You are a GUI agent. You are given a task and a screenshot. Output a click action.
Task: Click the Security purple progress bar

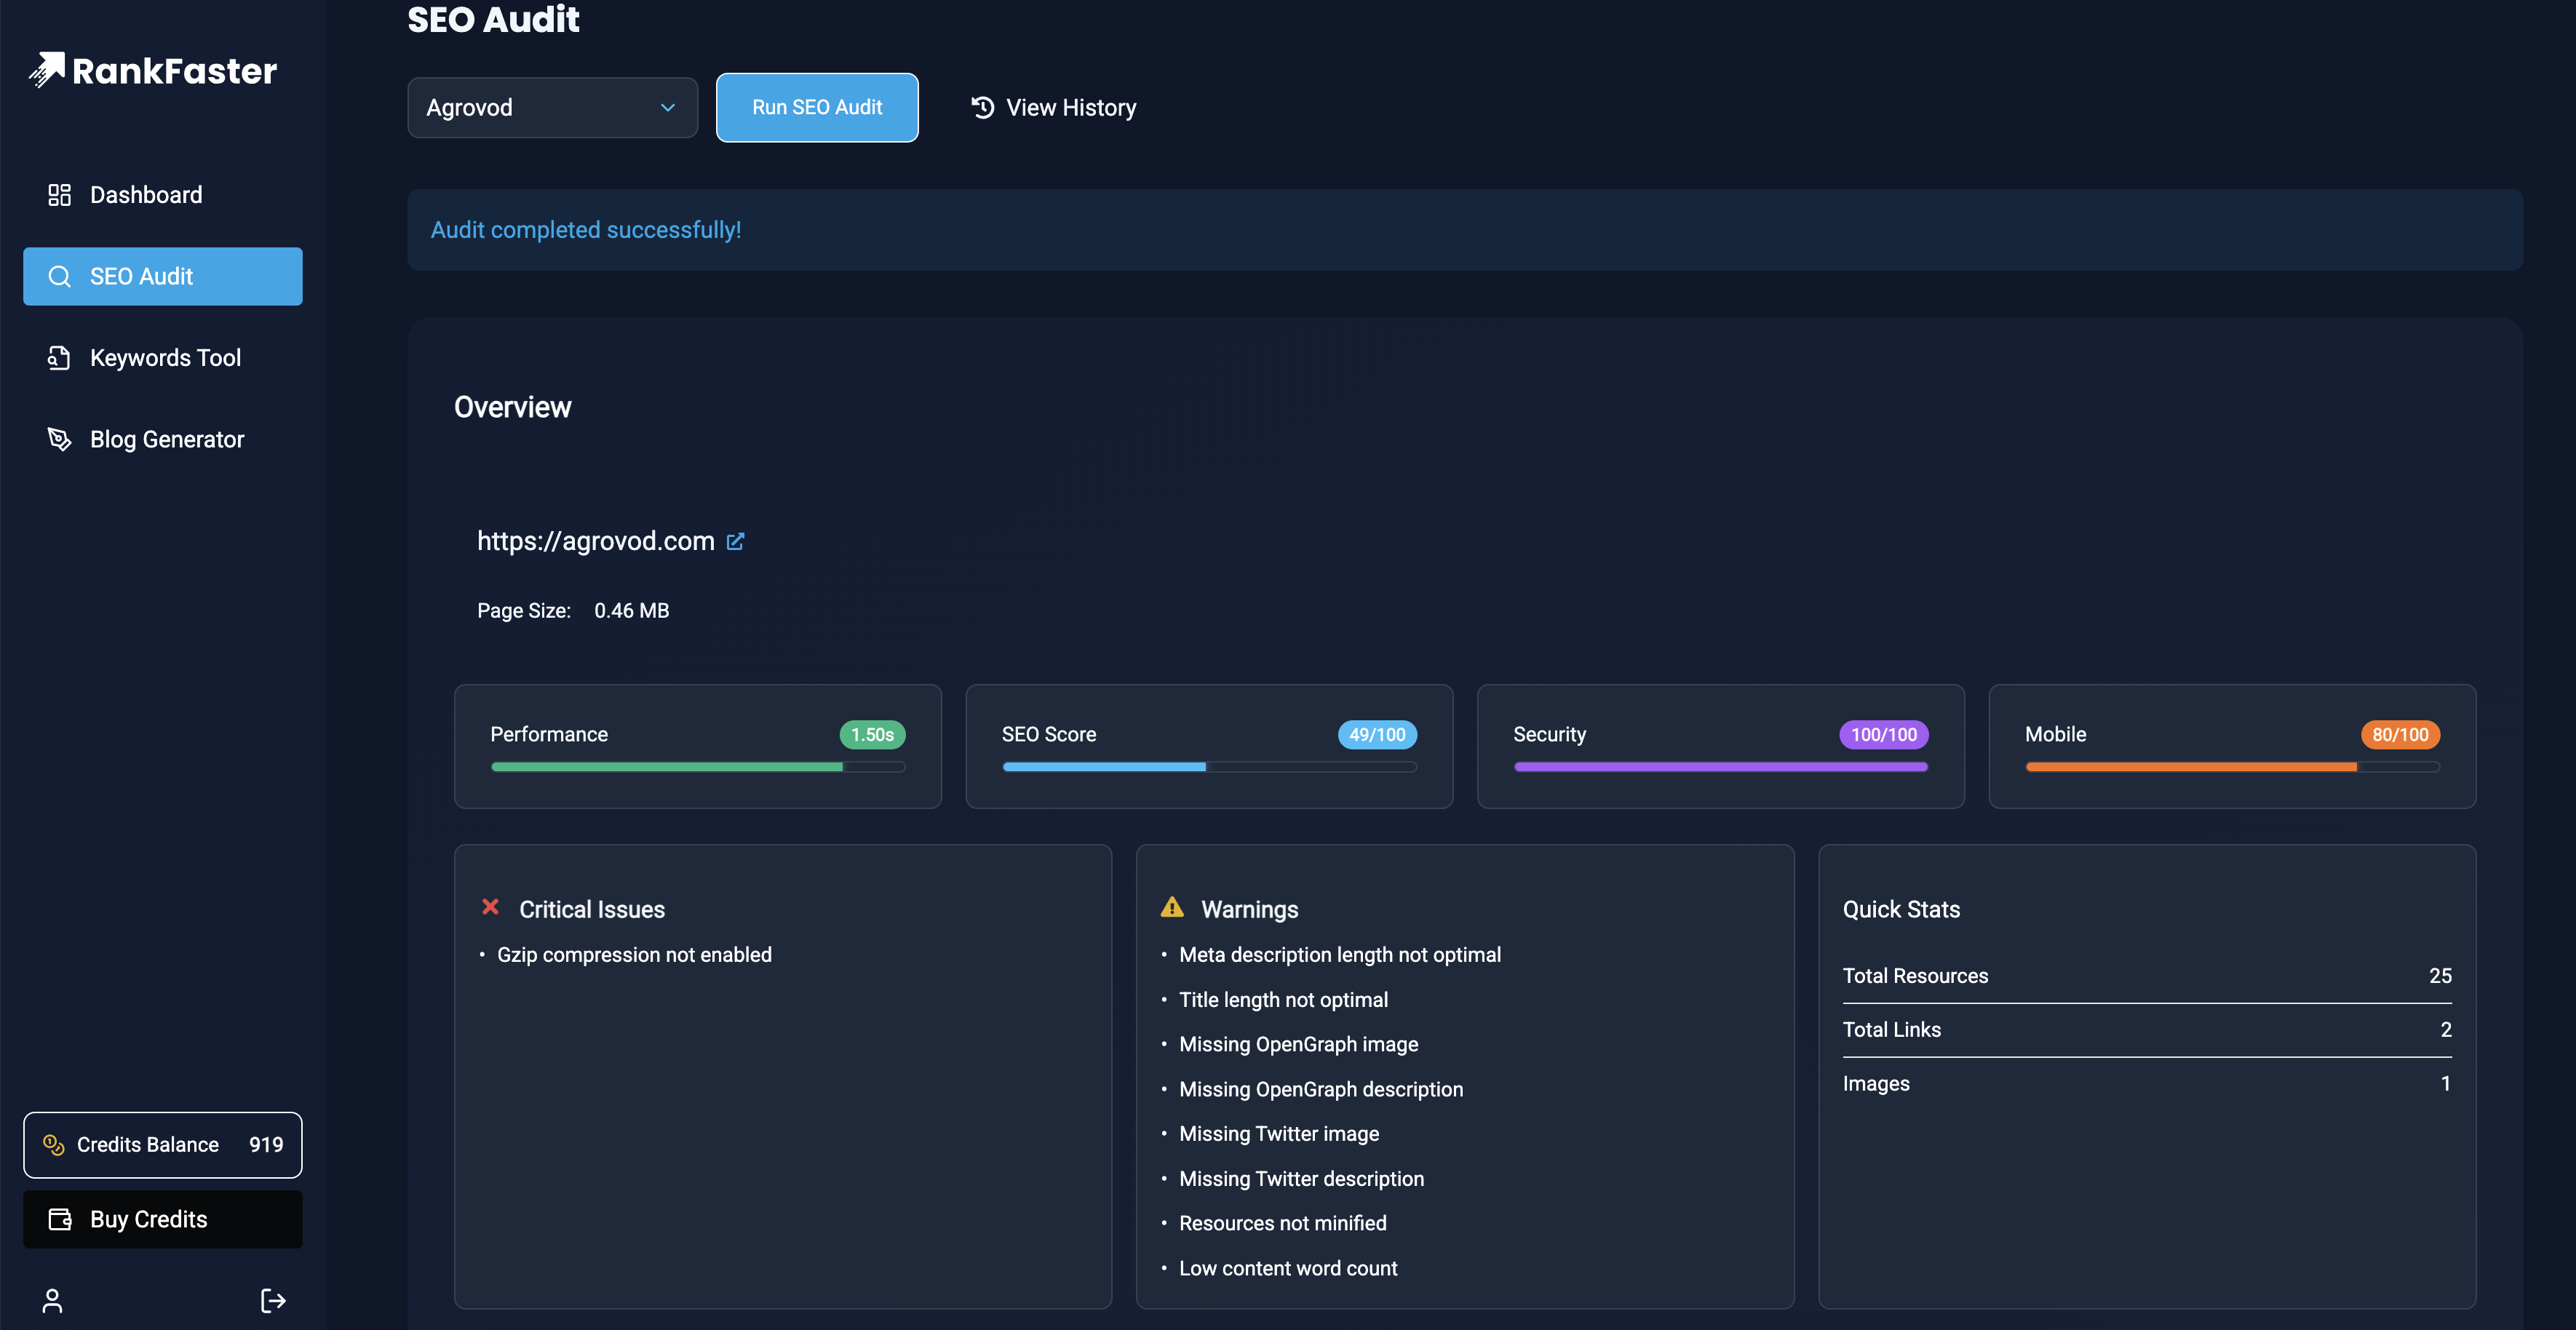1721,767
